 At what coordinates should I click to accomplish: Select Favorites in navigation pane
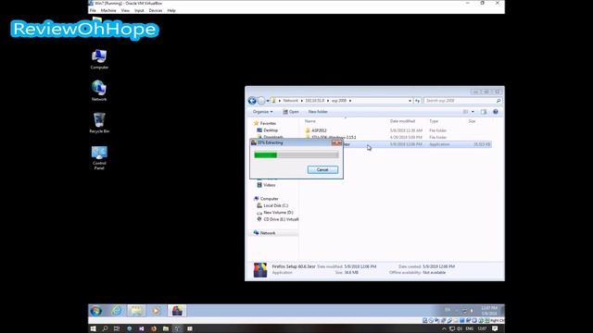point(265,123)
